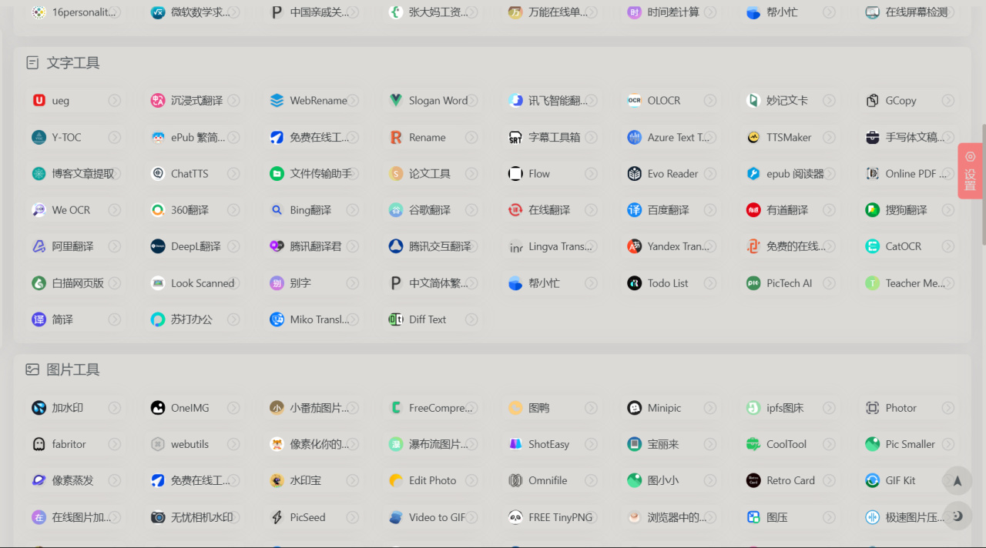Viewport: 986px width, 548px height.
Task: Expand details arrow next to DeepL翻译
Action: [236, 246]
